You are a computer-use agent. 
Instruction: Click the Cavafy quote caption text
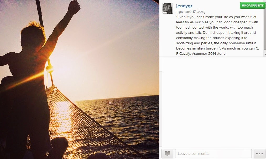(217, 35)
